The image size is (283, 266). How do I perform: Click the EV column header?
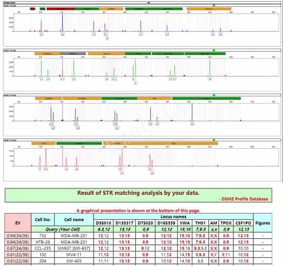coord(17,223)
